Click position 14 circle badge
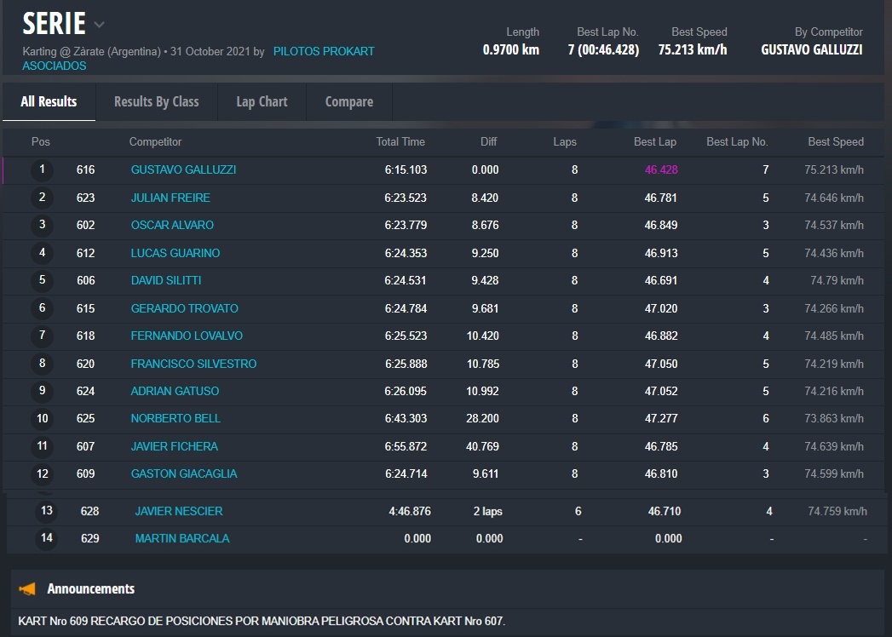The image size is (892, 637). tap(46, 538)
